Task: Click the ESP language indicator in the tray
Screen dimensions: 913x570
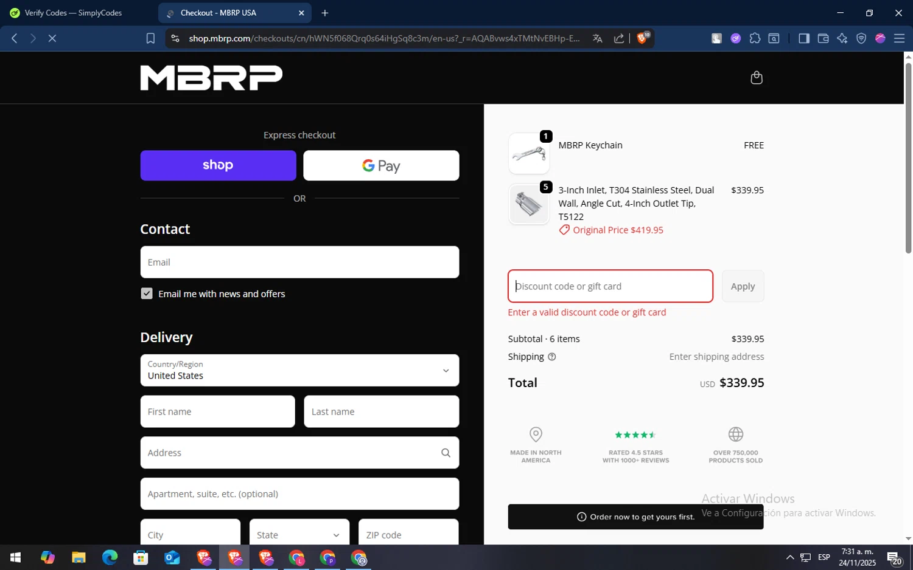Action: [824, 557]
